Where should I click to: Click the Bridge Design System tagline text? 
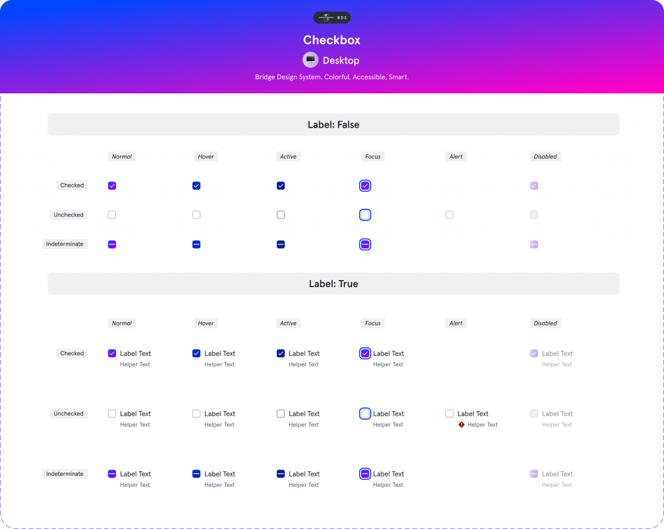[331, 77]
